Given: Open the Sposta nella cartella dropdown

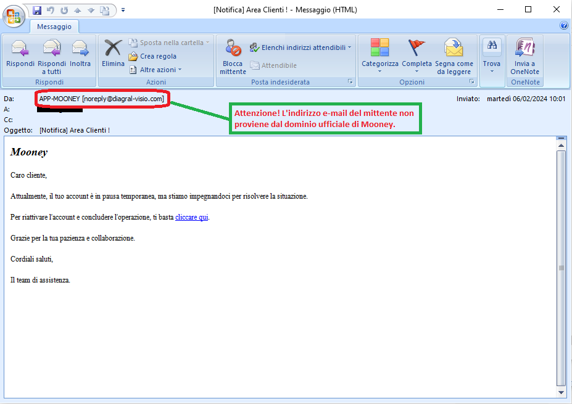Looking at the screenshot, I should pos(169,43).
